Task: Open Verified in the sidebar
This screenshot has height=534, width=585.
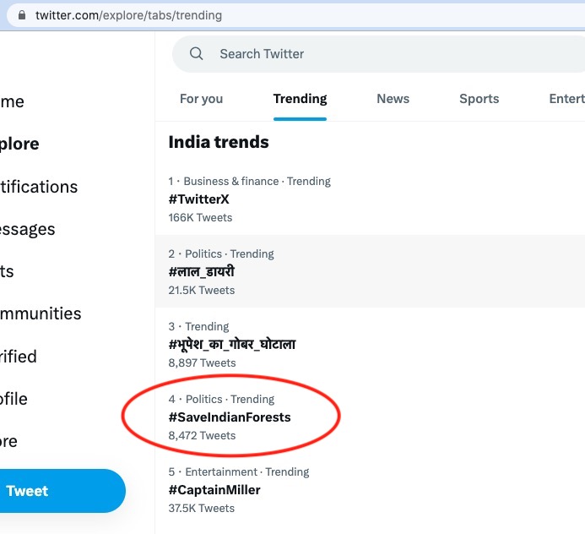Action: [19, 357]
